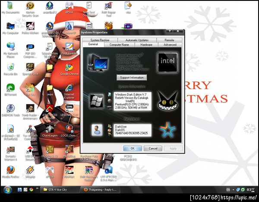Open the Recycle Bin
This screenshot has width=259, height=202.
10,69
